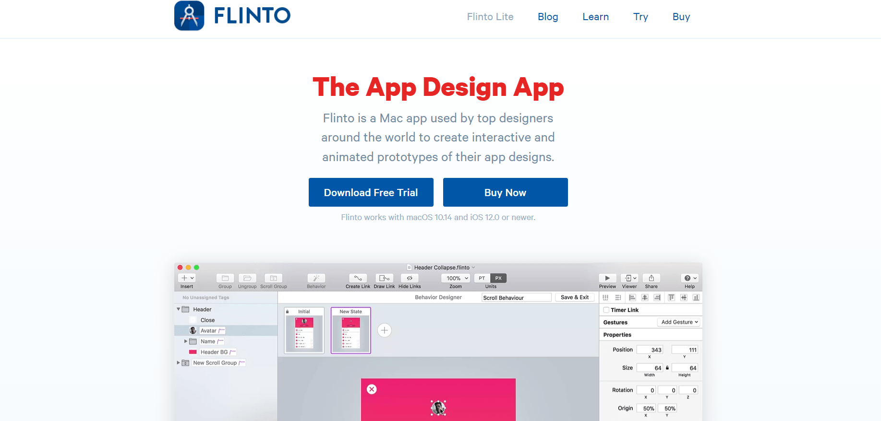
Task: Click distribute horizontally icon
Action: [x=605, y=297]
